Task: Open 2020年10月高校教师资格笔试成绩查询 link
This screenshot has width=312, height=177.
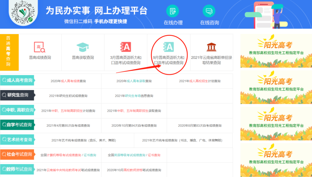Action: tap(134, 170)
